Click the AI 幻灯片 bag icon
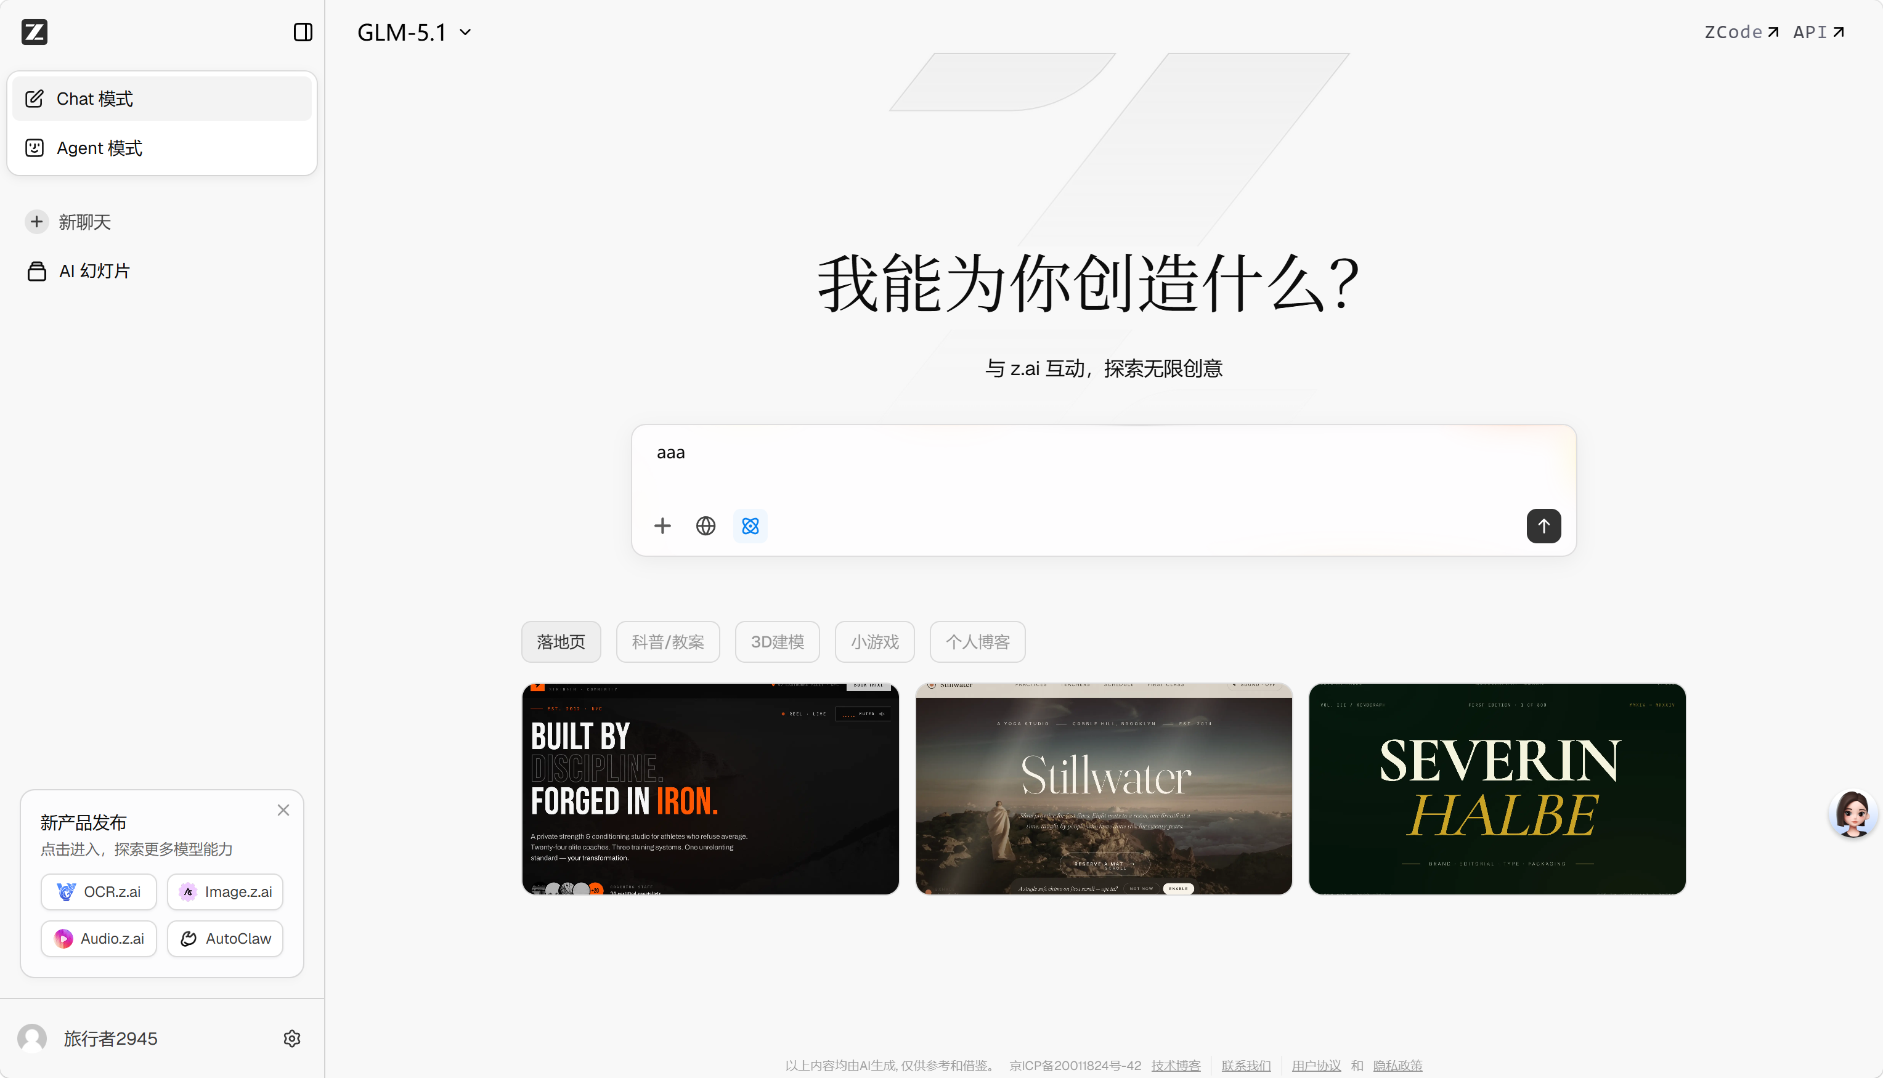Viewport: 1883px width, 1078px height. pos(36,271)
